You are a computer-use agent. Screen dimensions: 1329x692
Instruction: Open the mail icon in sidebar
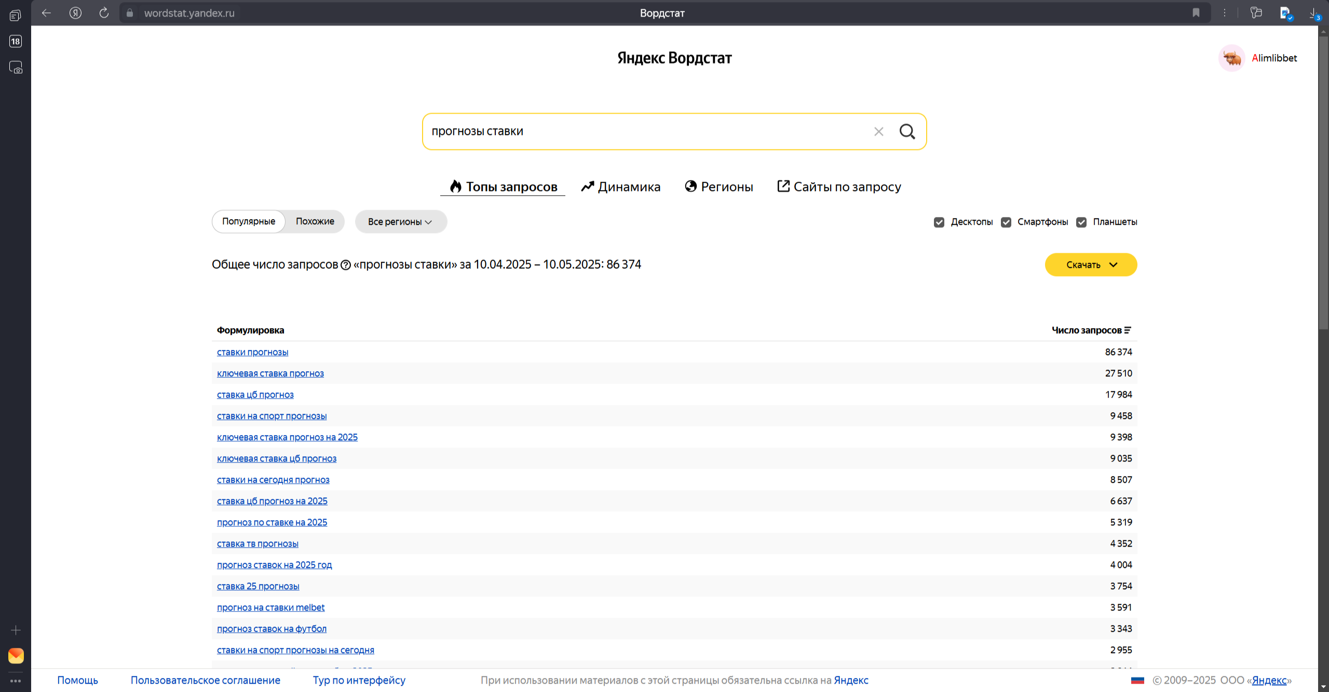[16, 656]
